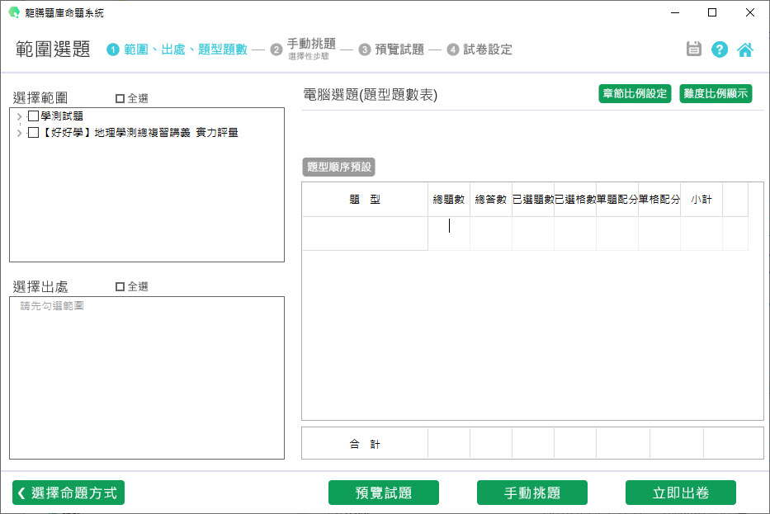Click the save disk icon
770x514 pixels.
tap(694, 50)
